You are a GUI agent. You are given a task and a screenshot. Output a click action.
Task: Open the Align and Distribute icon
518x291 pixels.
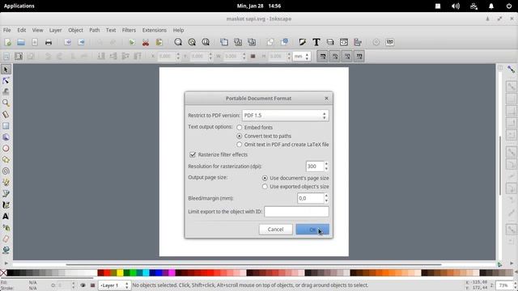[358, 42]
